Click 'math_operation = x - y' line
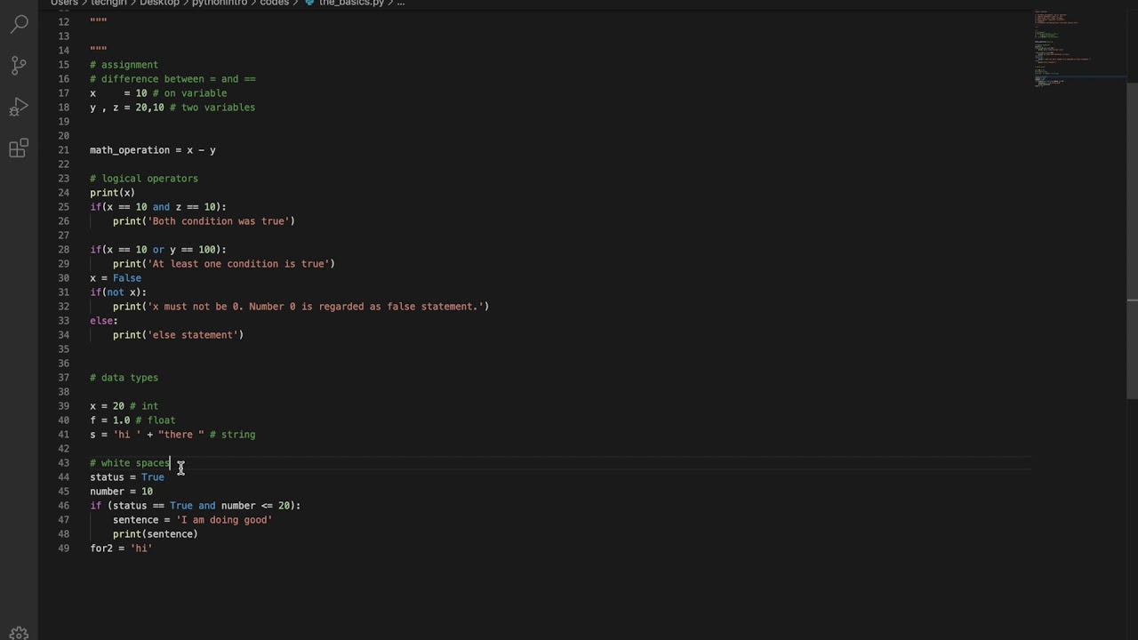This screenshot has height=640, width=1138. click(153, 150)
